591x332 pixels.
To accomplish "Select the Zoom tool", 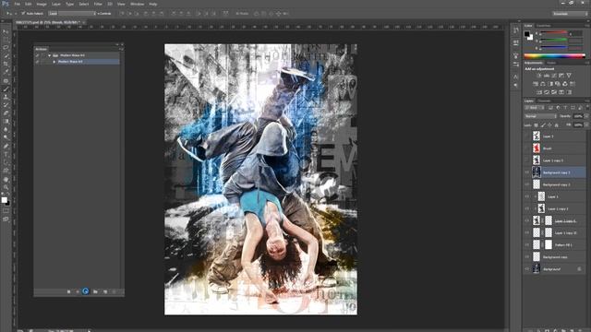I will [x=6, y=187].
